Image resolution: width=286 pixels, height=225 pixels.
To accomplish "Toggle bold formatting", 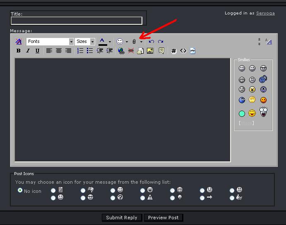I will pos(18,51).
